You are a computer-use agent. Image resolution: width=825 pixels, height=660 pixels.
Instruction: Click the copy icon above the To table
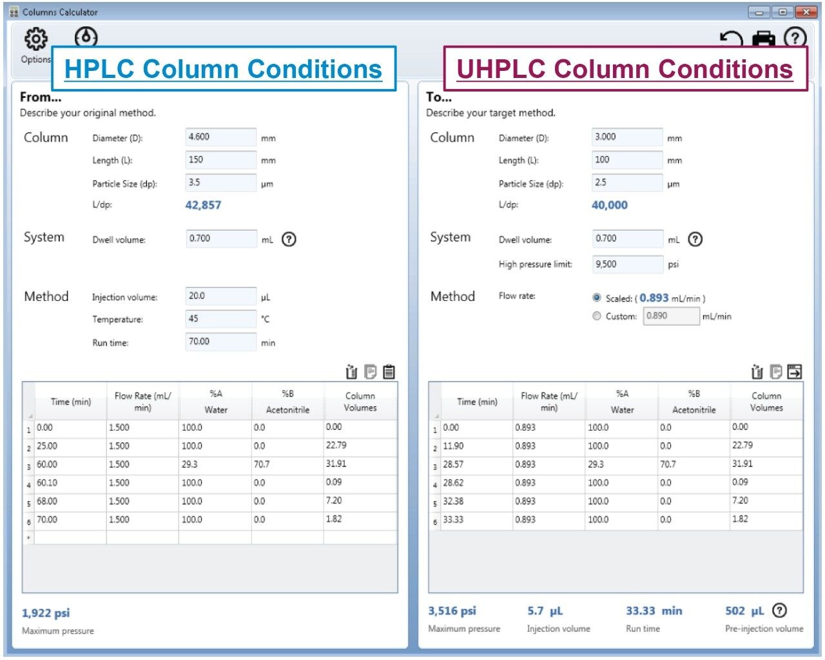[776, 372]
